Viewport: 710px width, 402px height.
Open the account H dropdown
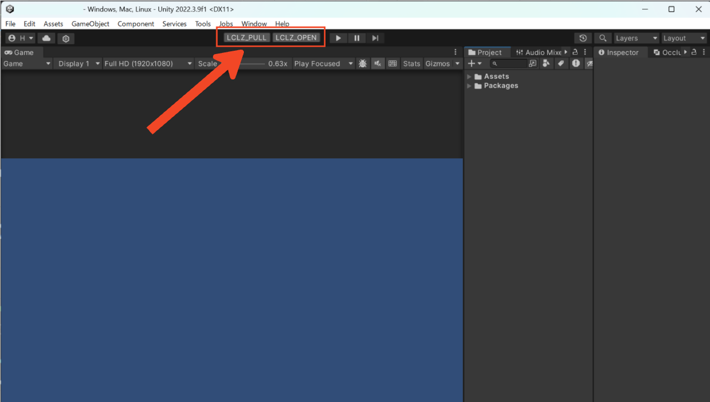click(21, 38)
